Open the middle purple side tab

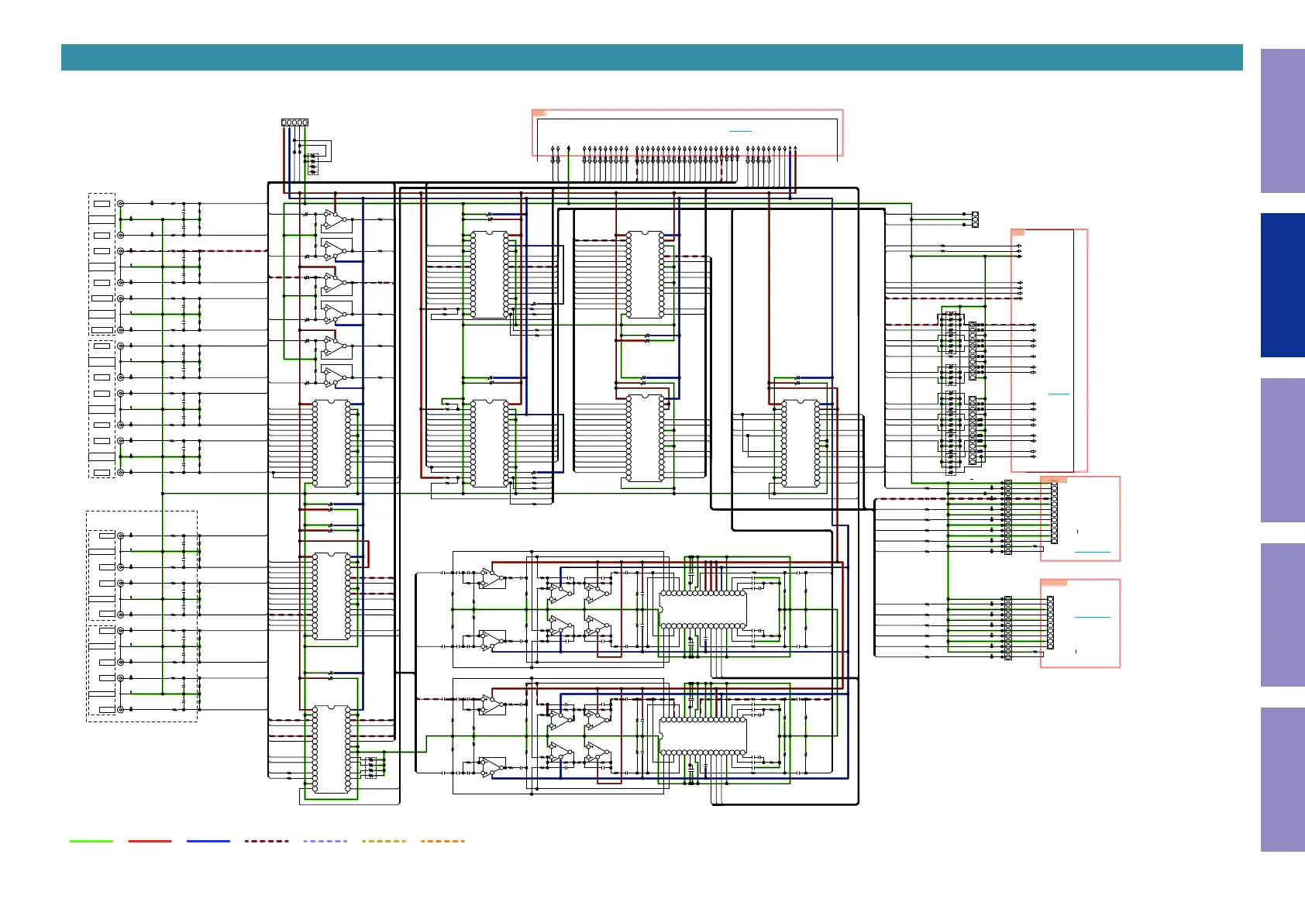click(x=1283, y=450)
